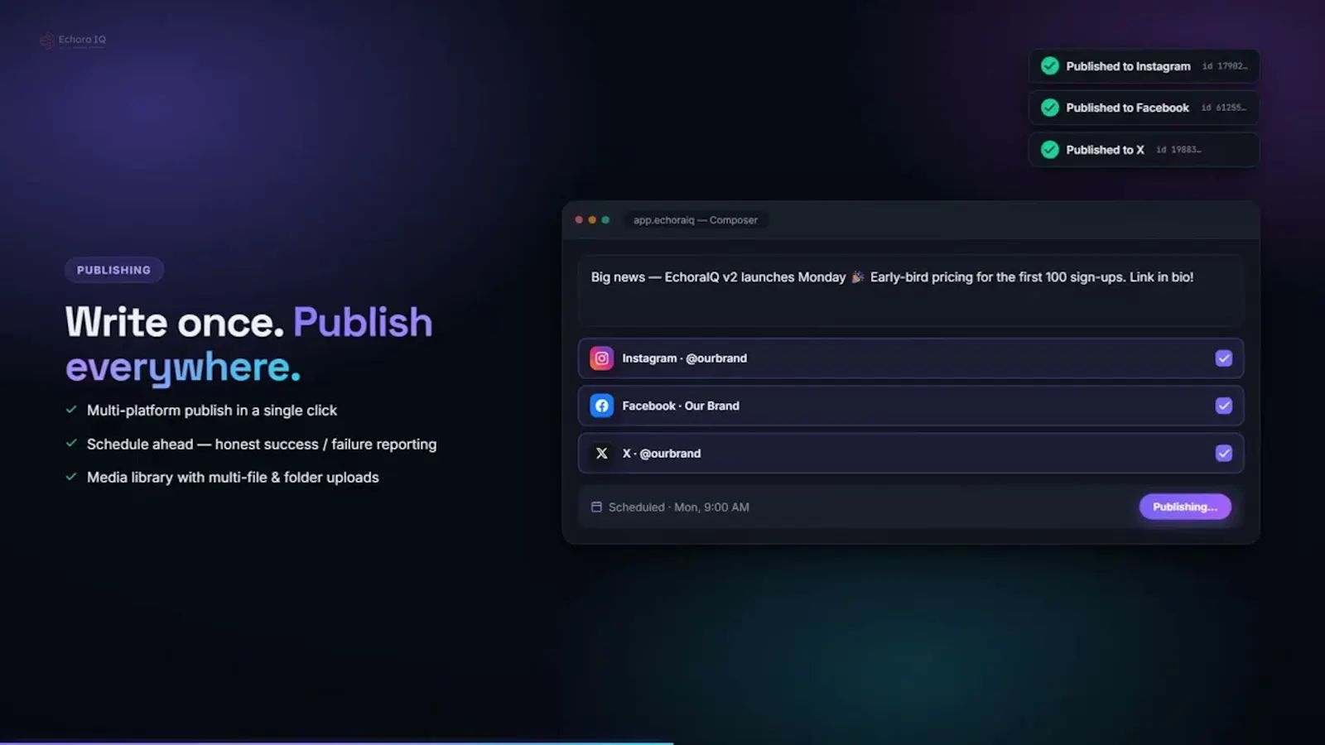Click the green maximize dot of Composer window
The height and width of the screenshot is (745, 1325).
tap(605, 220)
